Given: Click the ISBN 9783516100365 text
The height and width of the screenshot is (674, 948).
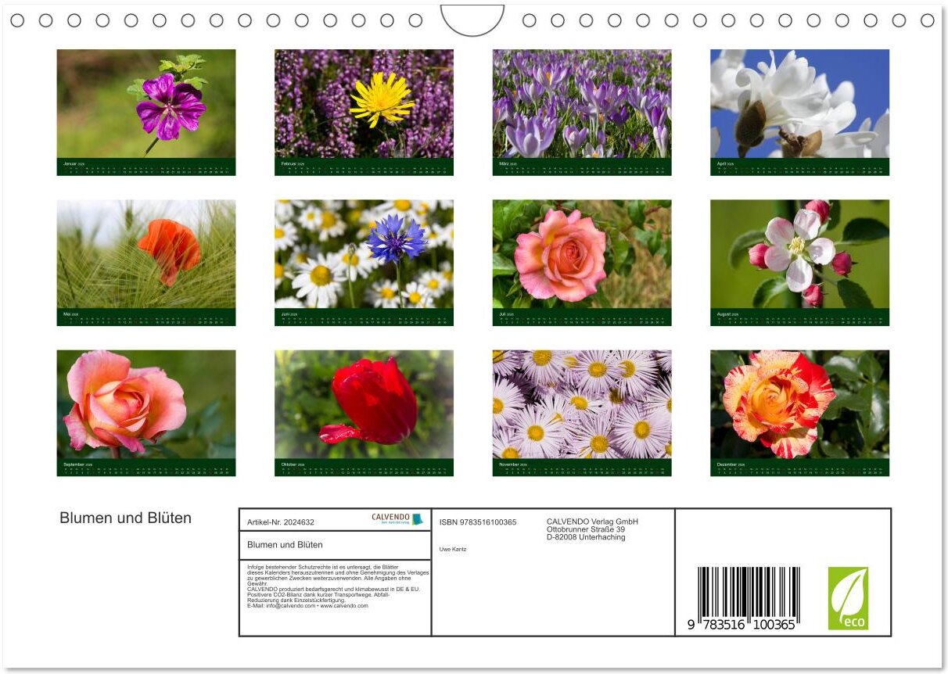Looking at the screenshot, I should pyautogui.click(x=478, y=522).
